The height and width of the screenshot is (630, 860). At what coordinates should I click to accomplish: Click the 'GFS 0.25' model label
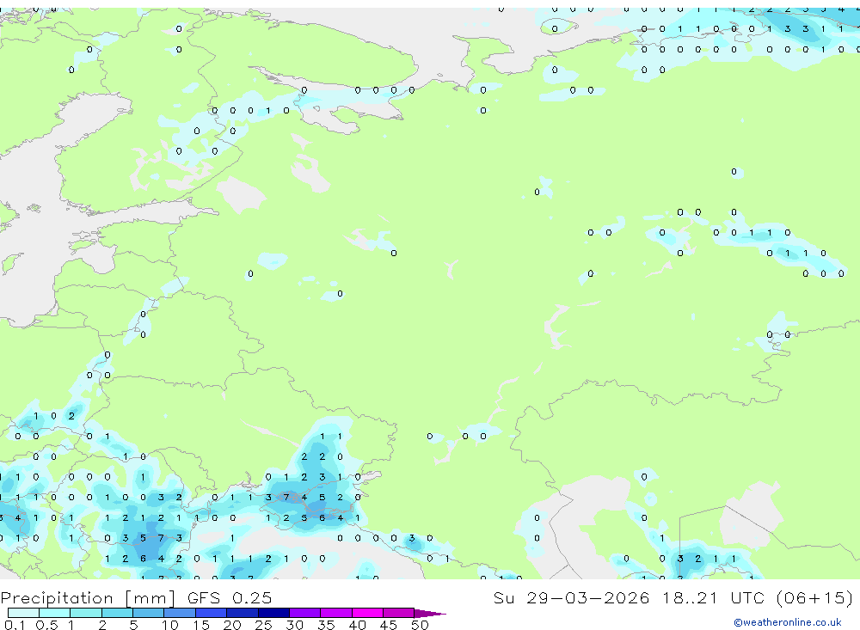point(230,597)
